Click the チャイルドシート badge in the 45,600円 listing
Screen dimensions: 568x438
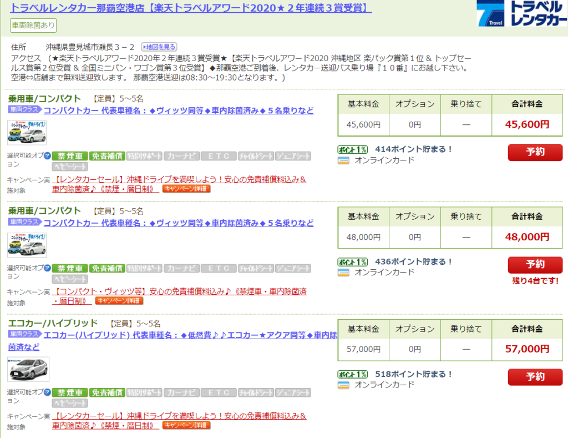click(x=256, y=157)
